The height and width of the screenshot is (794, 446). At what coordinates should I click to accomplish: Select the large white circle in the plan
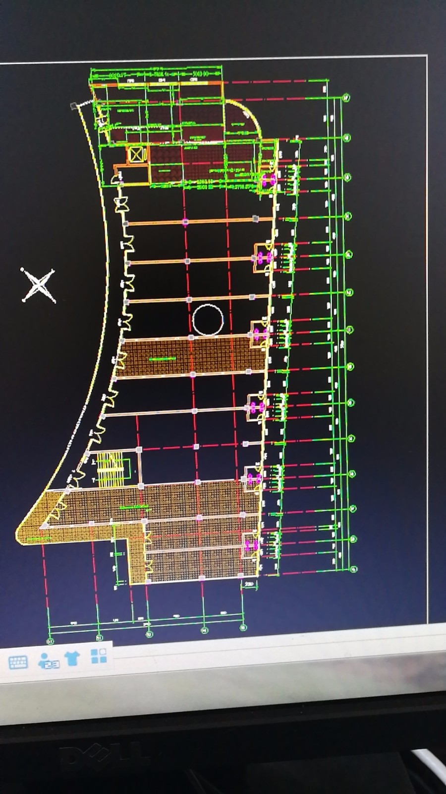(x=208, y=320)
